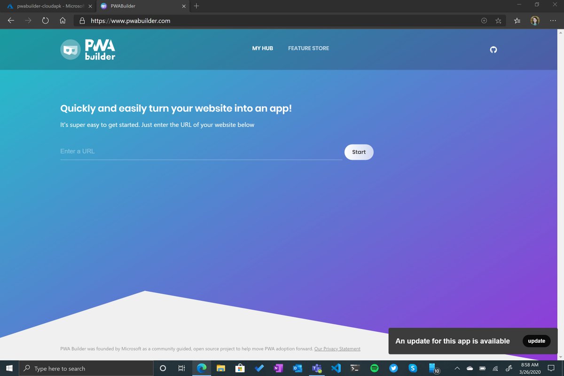Switch to the pwabuilder-cloudapk Microsoft tab
This screenshot has width=564, height=376.
pos(48,6)
